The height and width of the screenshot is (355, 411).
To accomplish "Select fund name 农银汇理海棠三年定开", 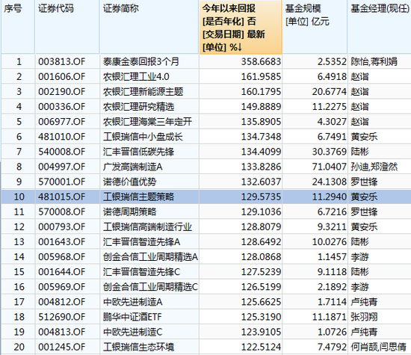I will tap(147, 122).
